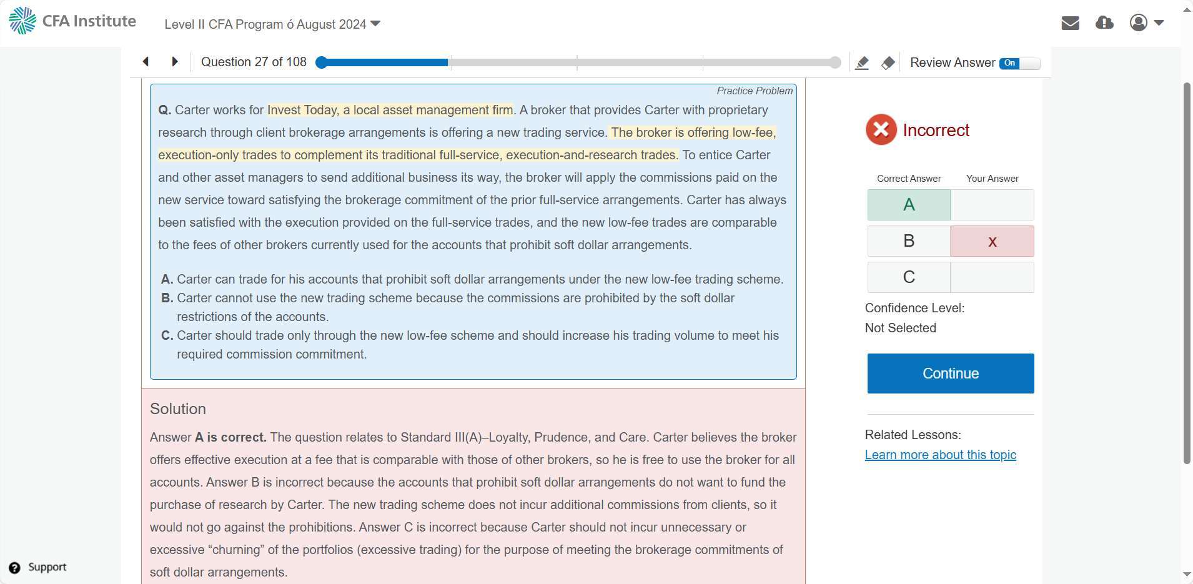Click the Support help icon
The height and width of the screenshot is (584, 1193).
(14, 568)
